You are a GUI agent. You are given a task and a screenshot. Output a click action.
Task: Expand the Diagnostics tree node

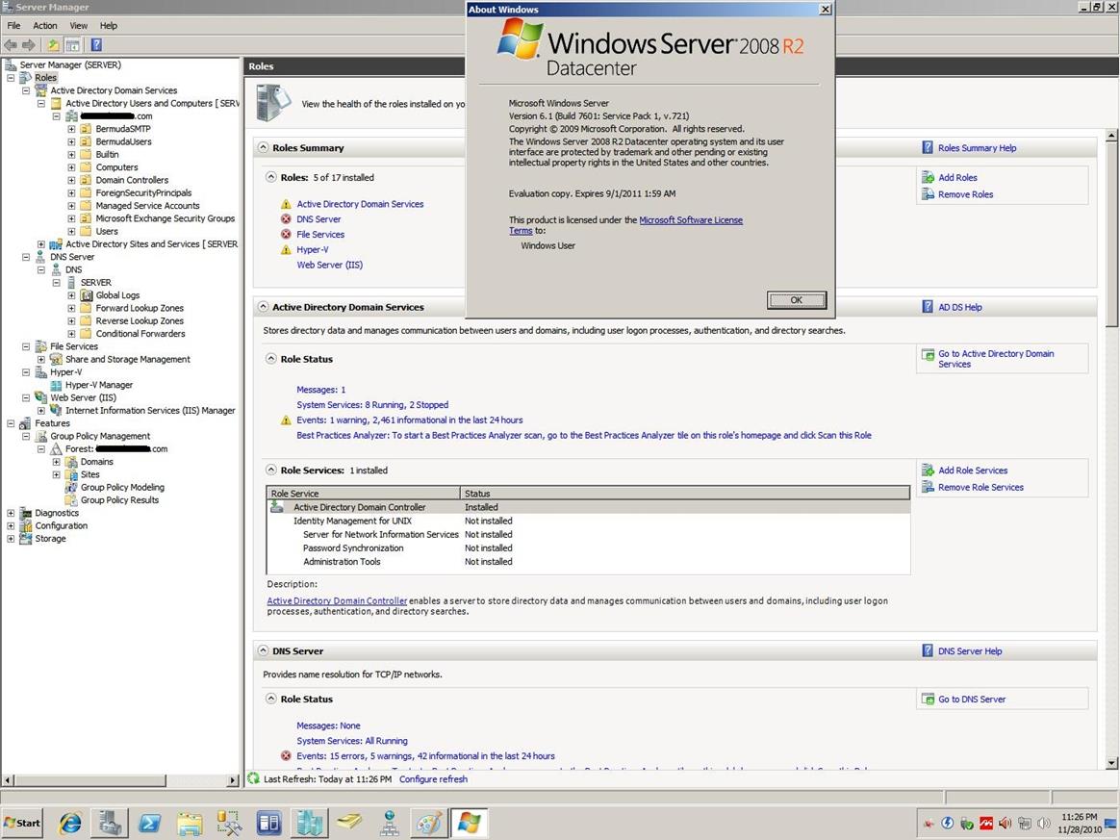tap(12, 513)
